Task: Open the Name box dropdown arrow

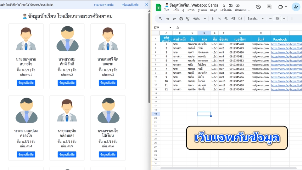Action: [170, 28]
